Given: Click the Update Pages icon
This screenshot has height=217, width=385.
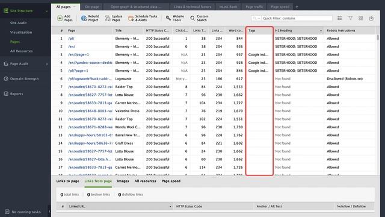Looking at the screenshot, I should coord(108,18).
